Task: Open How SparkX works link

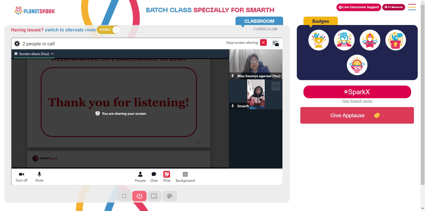Action: 357,101
